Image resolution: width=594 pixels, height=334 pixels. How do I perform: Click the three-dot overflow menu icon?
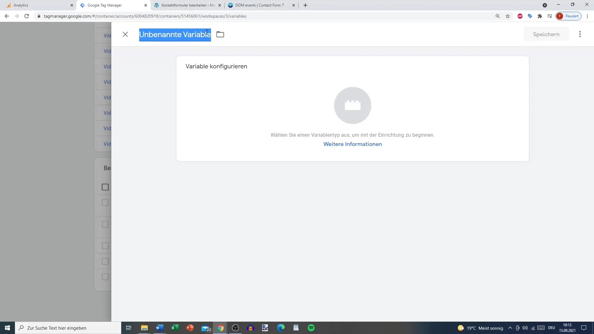click(x=580, y=34)
